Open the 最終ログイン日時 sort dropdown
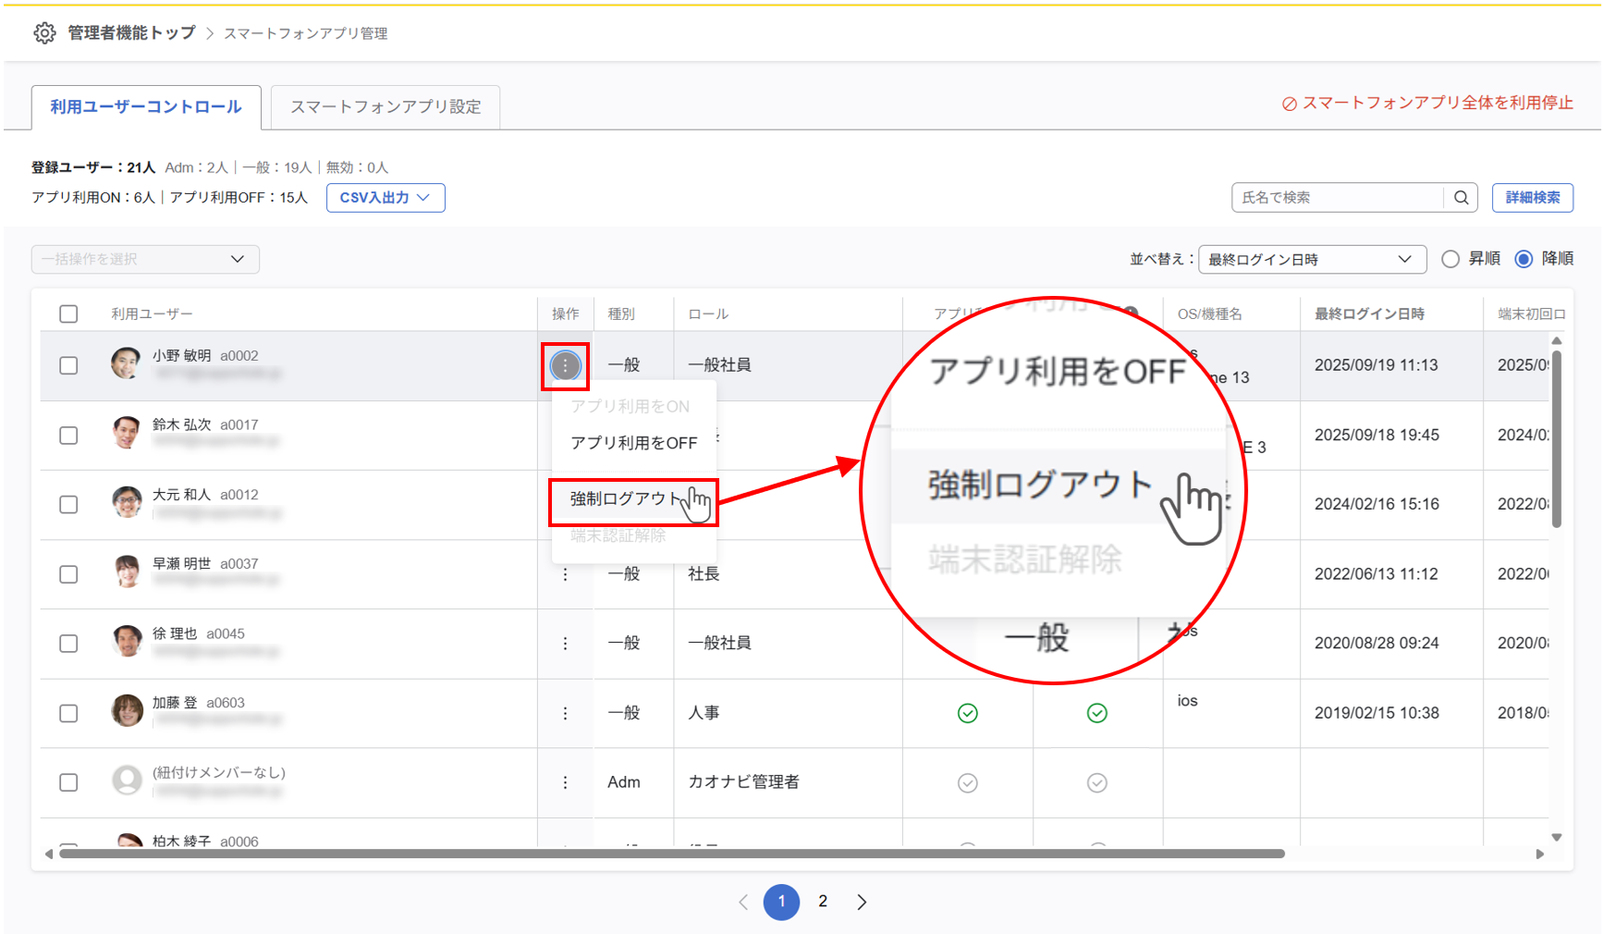The image size is (1603, 934). point(1311,260)
